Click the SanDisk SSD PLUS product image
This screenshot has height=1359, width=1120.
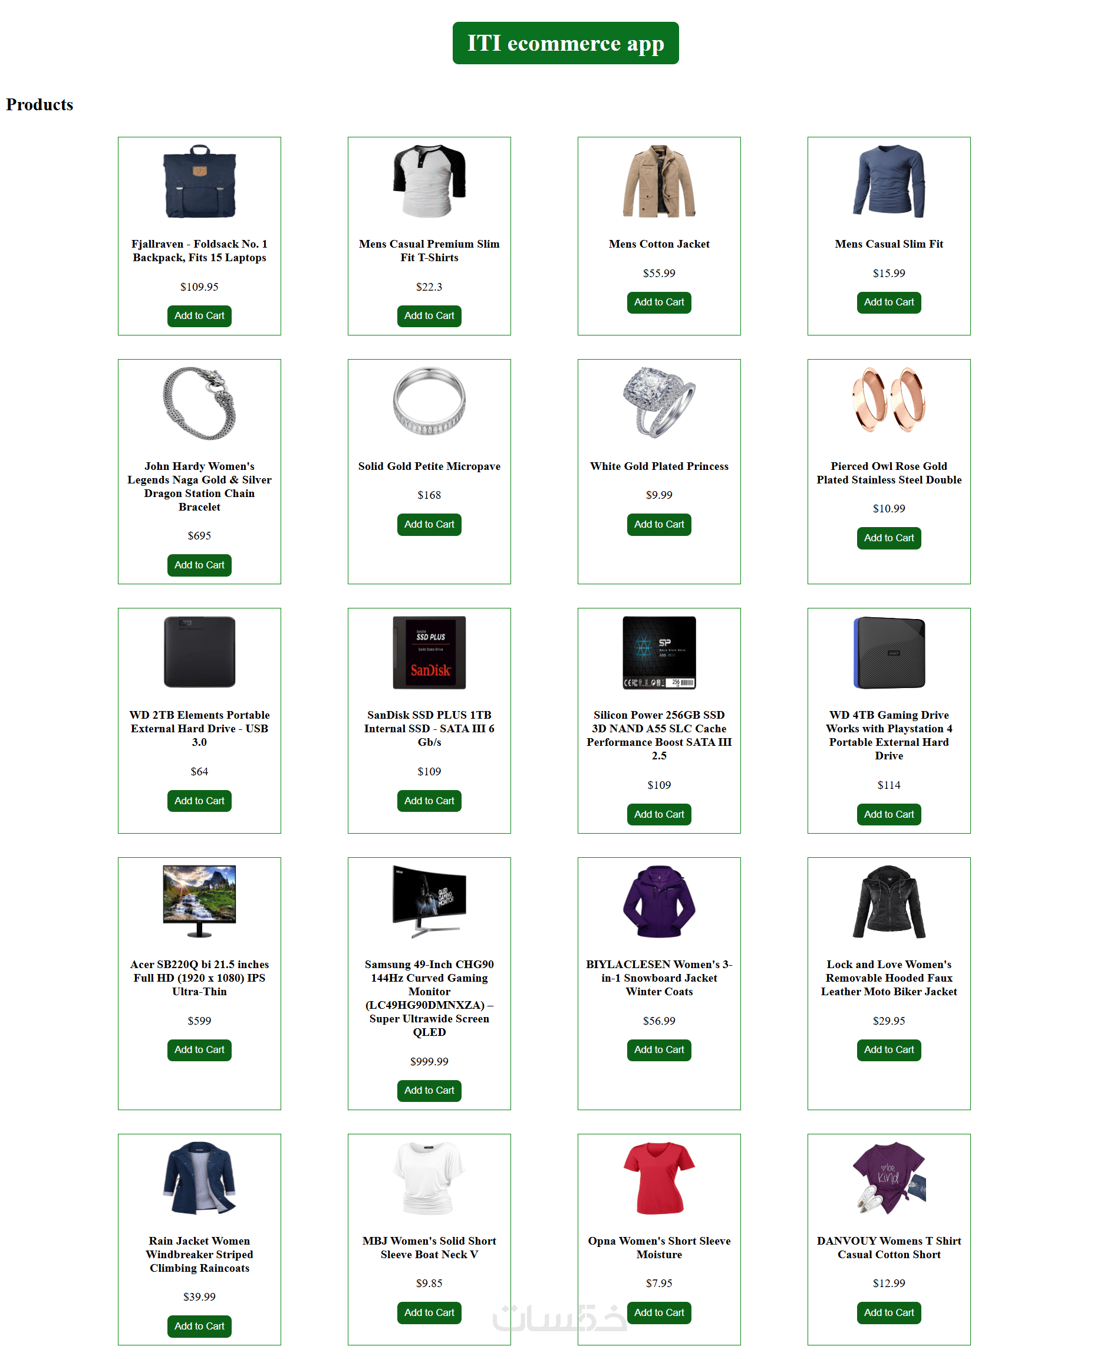429,653
